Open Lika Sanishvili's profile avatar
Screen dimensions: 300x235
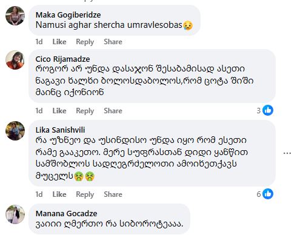coord(15,131)
